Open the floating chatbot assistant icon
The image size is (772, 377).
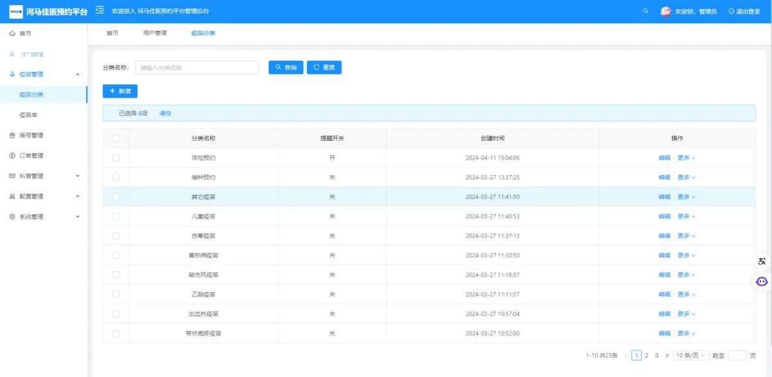(x=762, y=281)
